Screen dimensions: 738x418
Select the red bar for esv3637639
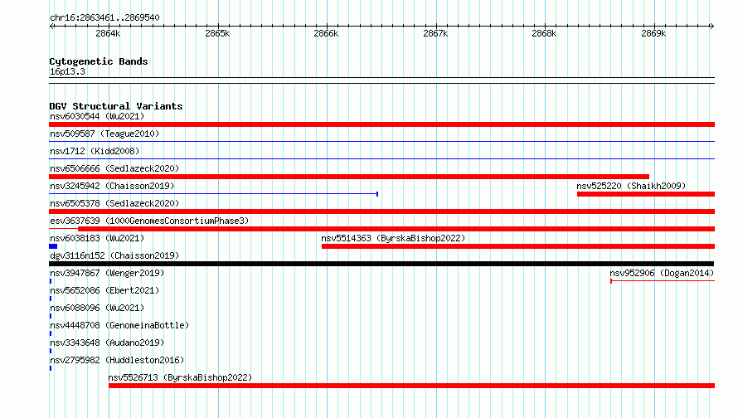pyautogui.click(x=396, y=229)
